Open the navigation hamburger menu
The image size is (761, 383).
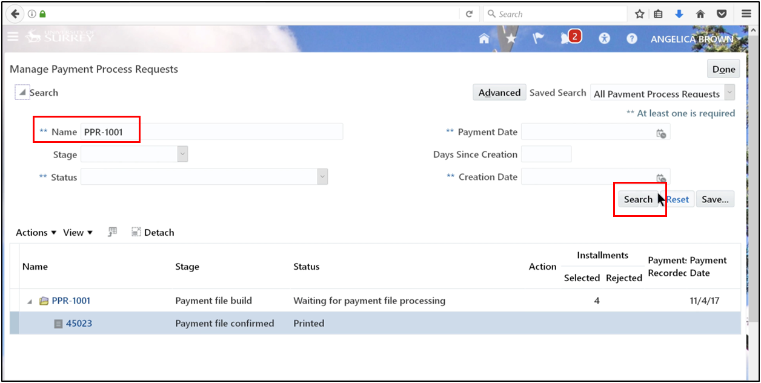pyautogui.click(x=13, y=36)
